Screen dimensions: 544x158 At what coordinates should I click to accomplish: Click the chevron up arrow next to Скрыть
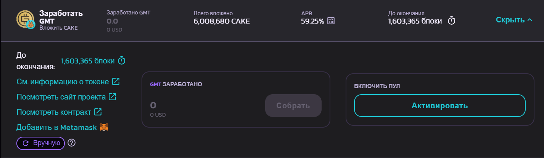coord(529,20)
